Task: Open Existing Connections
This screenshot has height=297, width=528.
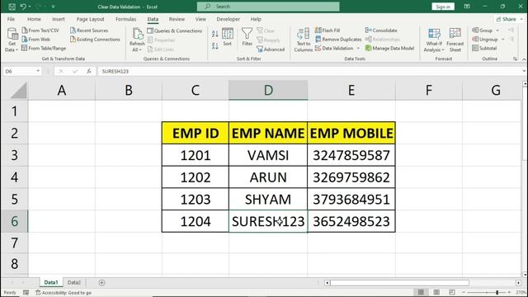Action: (x=95, y=40)
